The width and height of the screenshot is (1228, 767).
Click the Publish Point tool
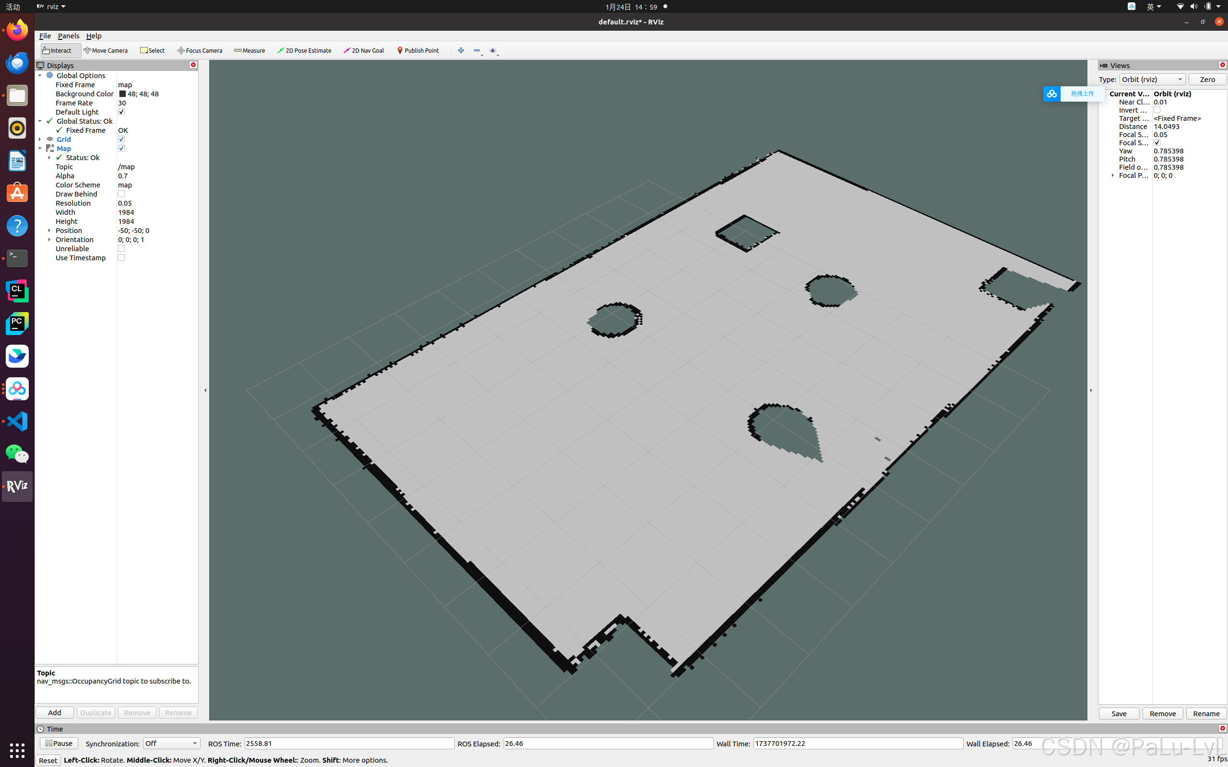pyautogui.click(x=418, y=50)
